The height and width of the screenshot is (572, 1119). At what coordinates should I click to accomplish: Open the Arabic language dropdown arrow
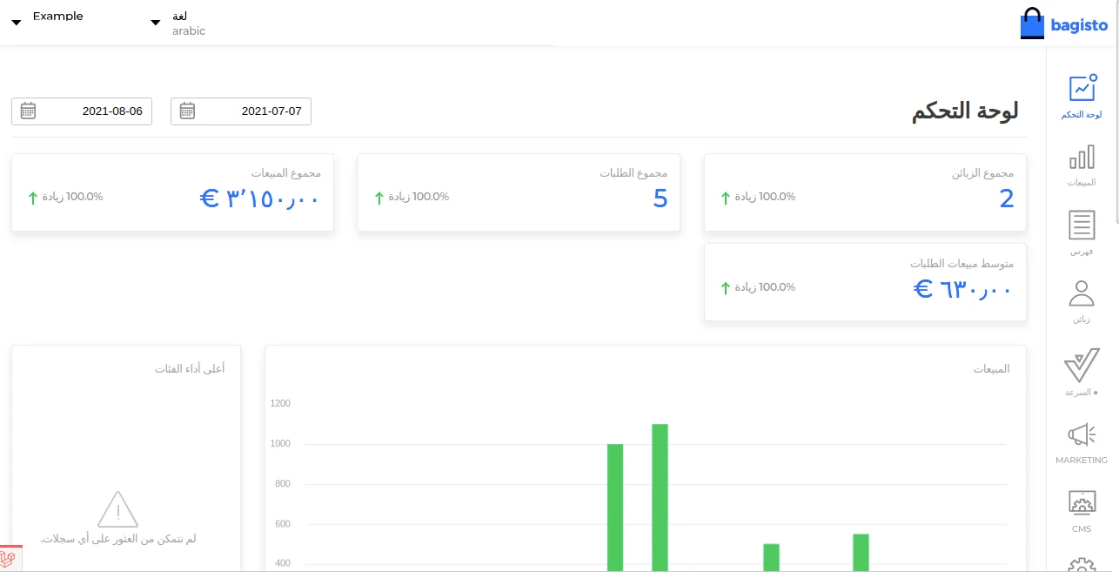(156, 23)
